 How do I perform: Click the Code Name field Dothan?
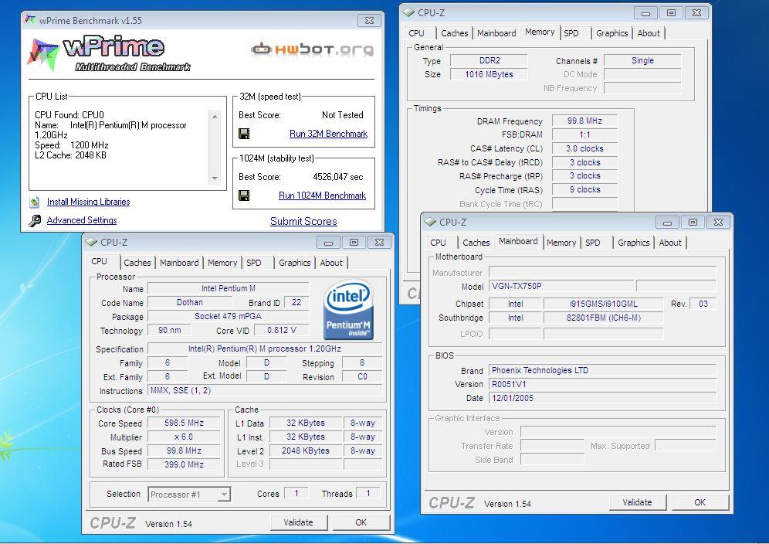pyautogui.click(x=190, y=302)
